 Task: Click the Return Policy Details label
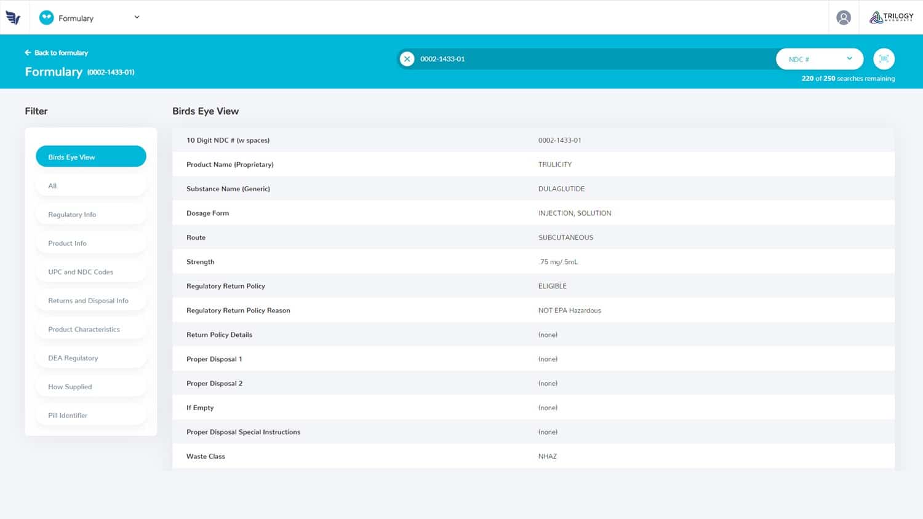coord(219,335)
